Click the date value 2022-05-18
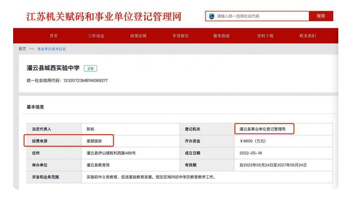This screenshot has height=197, width=351. pos(251,153)
